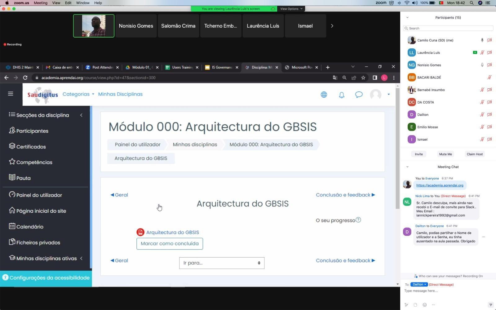Click the Arquitectura do GBSIS PDF icon

[140, 232]
